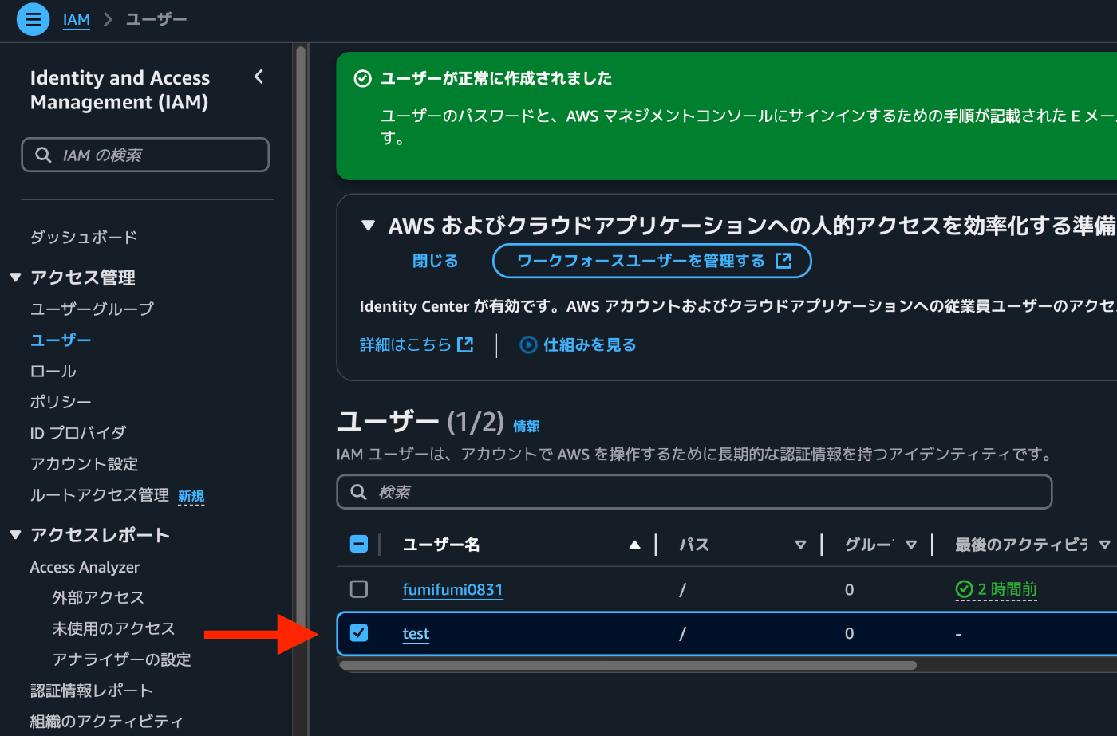Open 外部アクセス under Access Analyzer

click(98, 597)
